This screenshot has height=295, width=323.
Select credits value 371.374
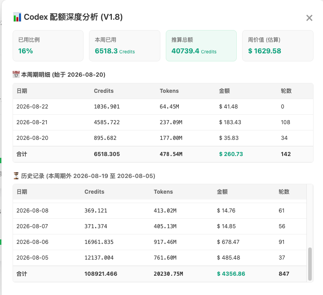(96, 226)
